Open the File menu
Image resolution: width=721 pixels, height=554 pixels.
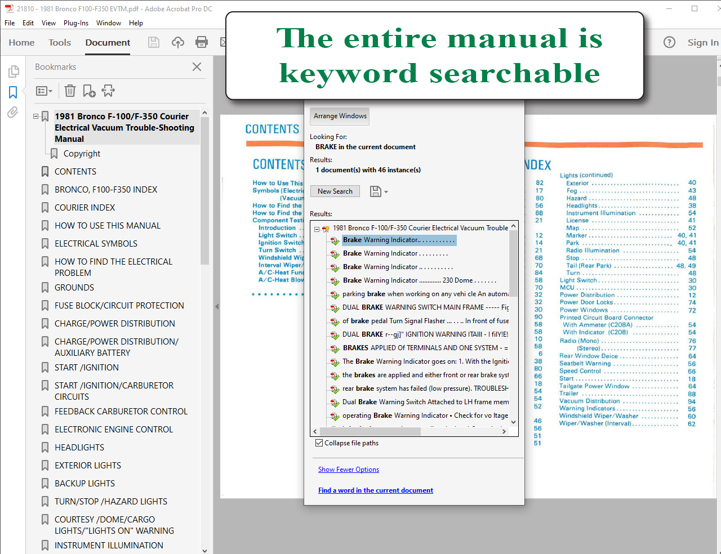[10, 23]
